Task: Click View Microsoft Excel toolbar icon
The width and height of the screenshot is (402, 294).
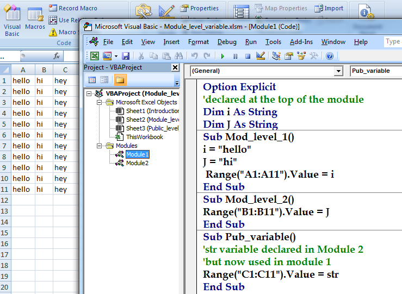Action: [x=95, y=56]
